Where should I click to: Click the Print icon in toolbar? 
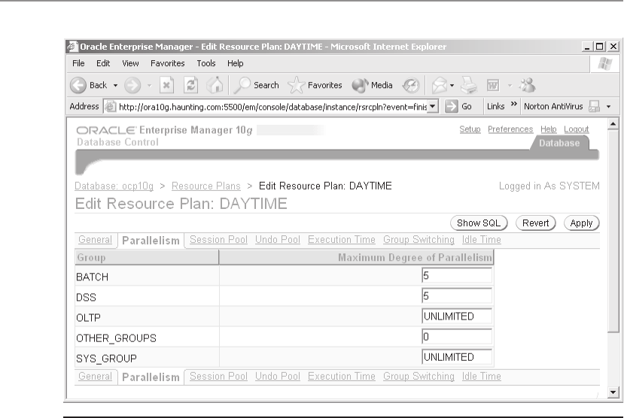pyautogui.click(x=469, y=85)
